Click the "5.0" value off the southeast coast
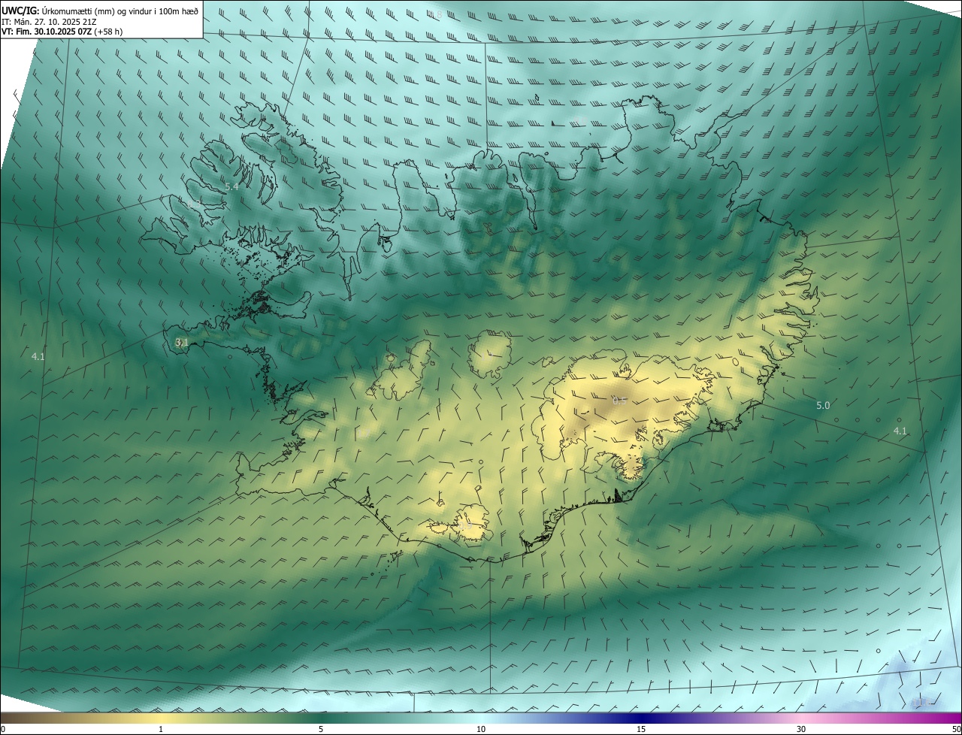Image resolution: width=962 pixels, height=735 pixels. pyautogui.click(x=823, y=406)
